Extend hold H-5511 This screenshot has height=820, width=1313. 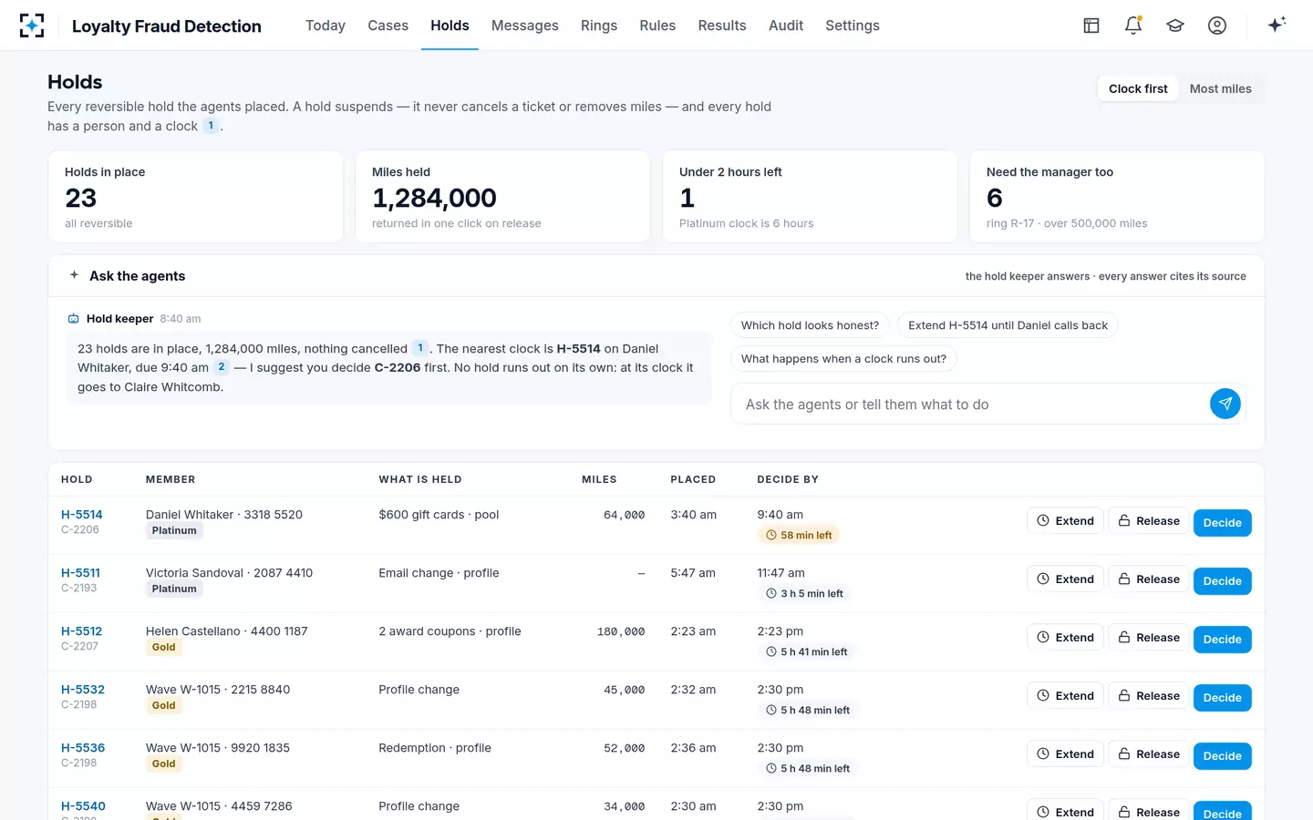[x=1065, y=579]
